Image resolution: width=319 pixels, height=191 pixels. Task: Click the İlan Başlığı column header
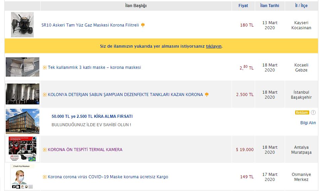136,6
